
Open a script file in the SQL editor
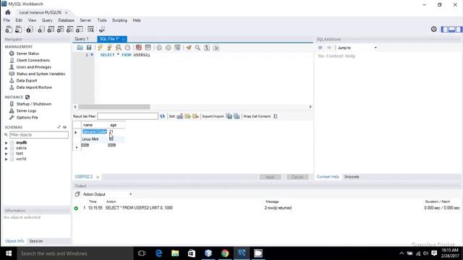(80, 48)
